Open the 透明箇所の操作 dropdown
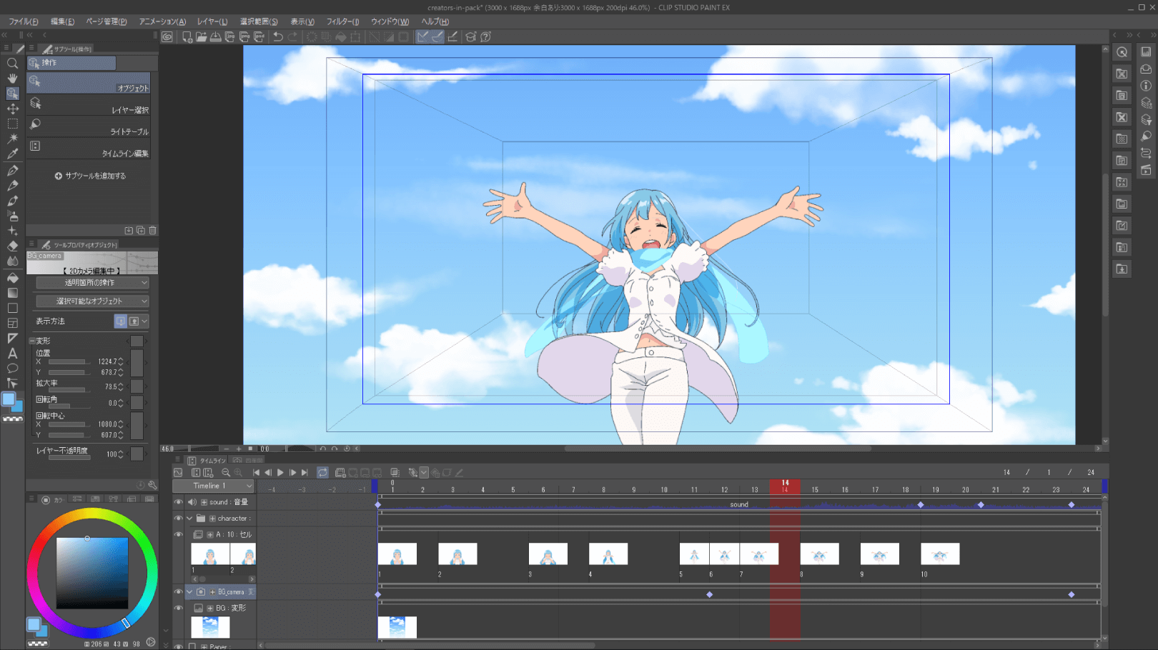 coord(92,283)
